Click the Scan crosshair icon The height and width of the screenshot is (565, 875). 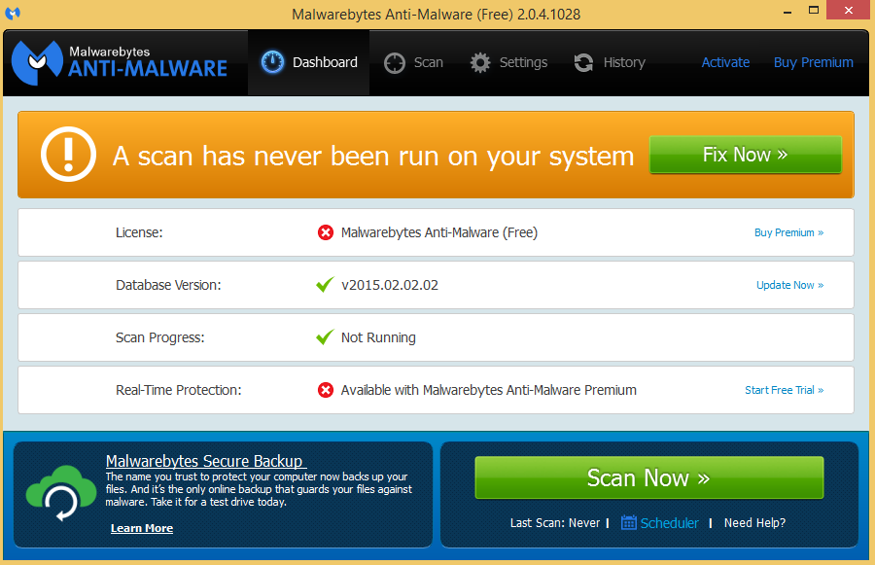tap(395, 62)
